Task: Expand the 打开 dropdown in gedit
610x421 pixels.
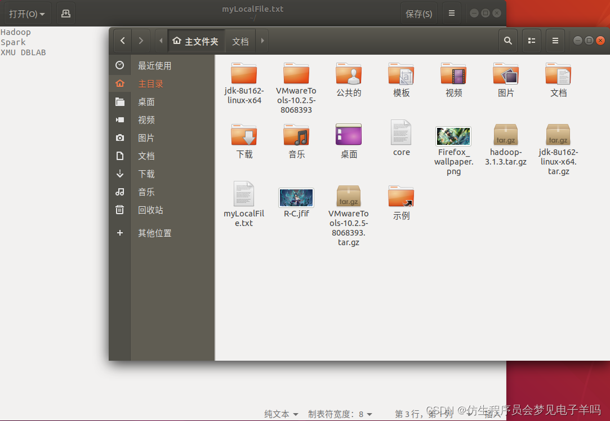Action: [26, 14]
